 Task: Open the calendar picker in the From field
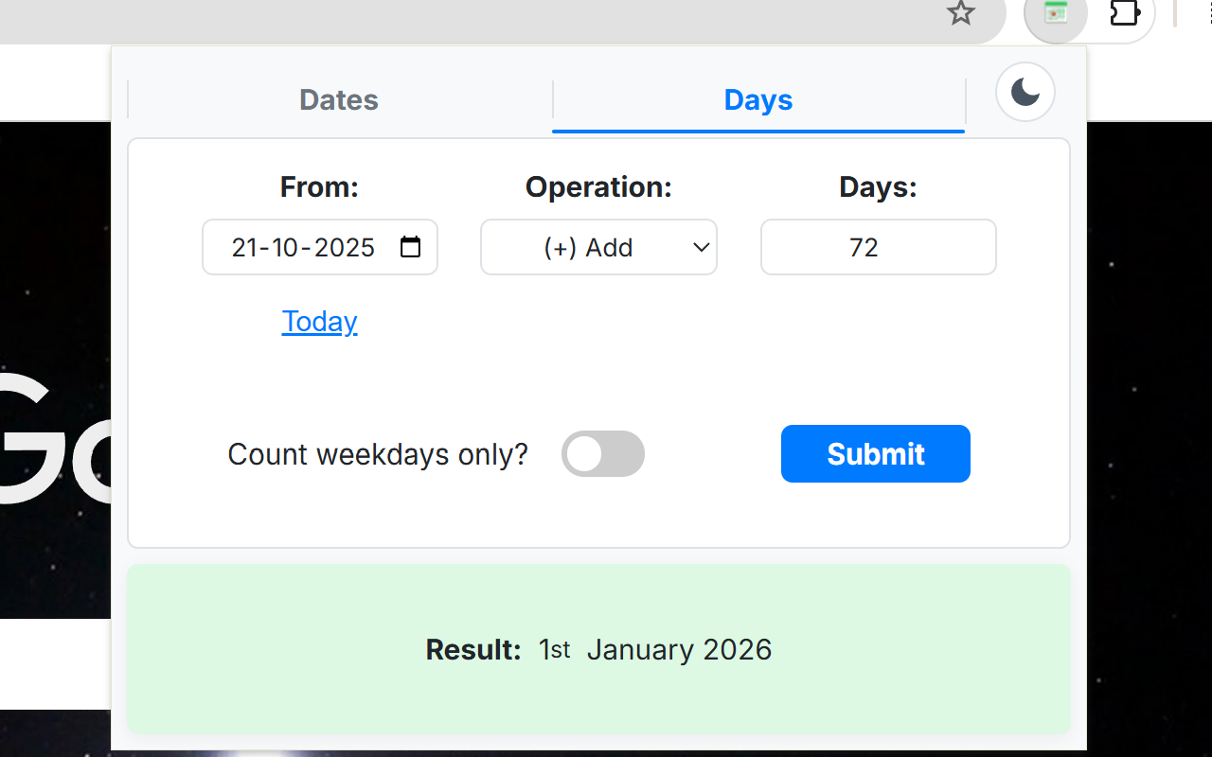click(410, 247)
